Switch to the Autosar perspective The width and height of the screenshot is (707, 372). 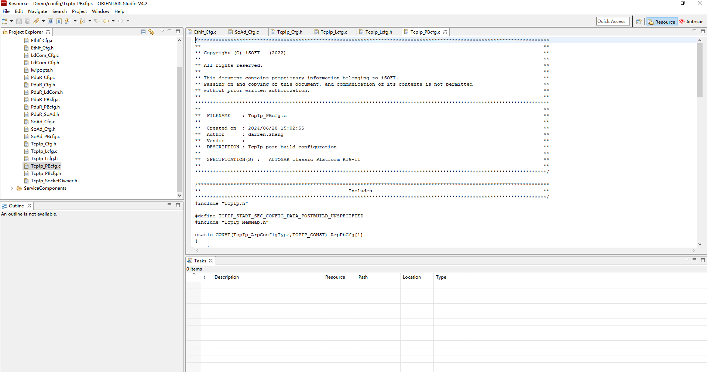[691, 22]
